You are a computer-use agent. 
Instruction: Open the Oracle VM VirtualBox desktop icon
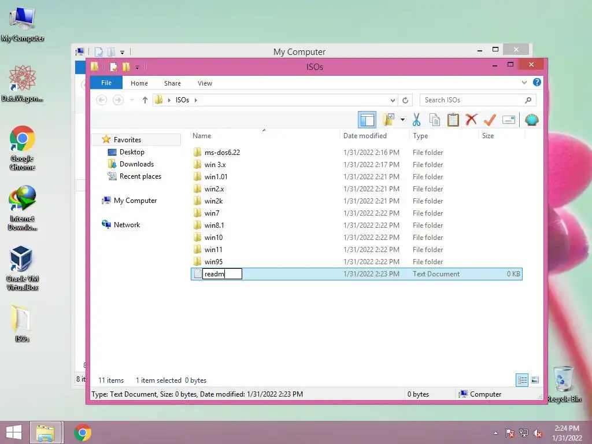click(x=23, y=268)
